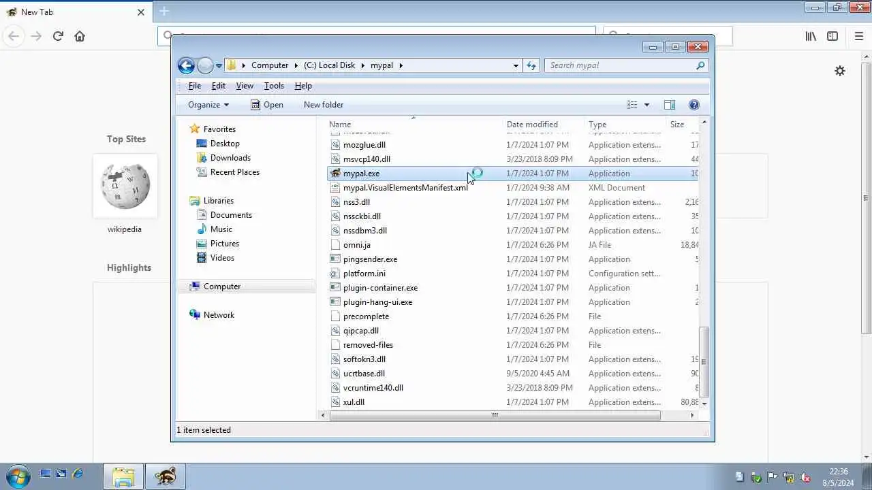This screenshot has height=490, width=872.
Task: Select xul.dll file
Action: [x=354, y=402]
